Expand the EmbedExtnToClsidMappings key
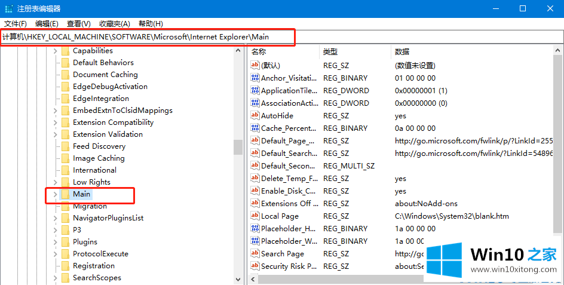564x285 pixels. click(x=56, y=111)
